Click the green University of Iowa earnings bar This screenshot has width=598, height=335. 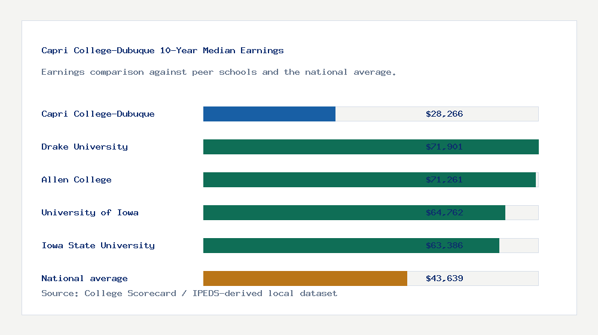pos(354,212)
